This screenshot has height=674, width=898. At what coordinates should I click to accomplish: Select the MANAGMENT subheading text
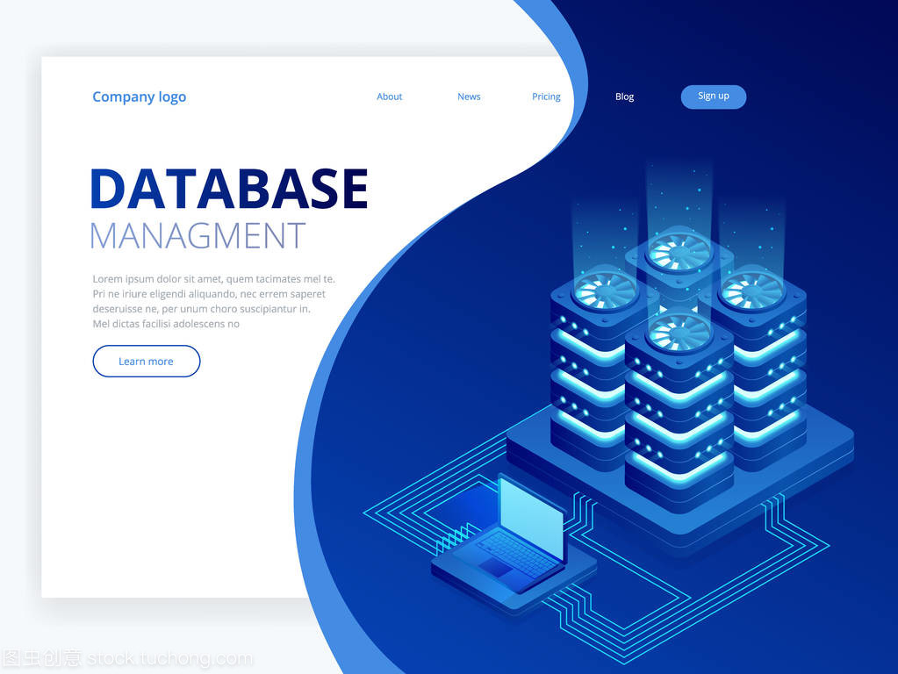tap(198, 236)
